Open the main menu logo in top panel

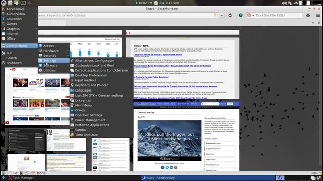point(4,3)
